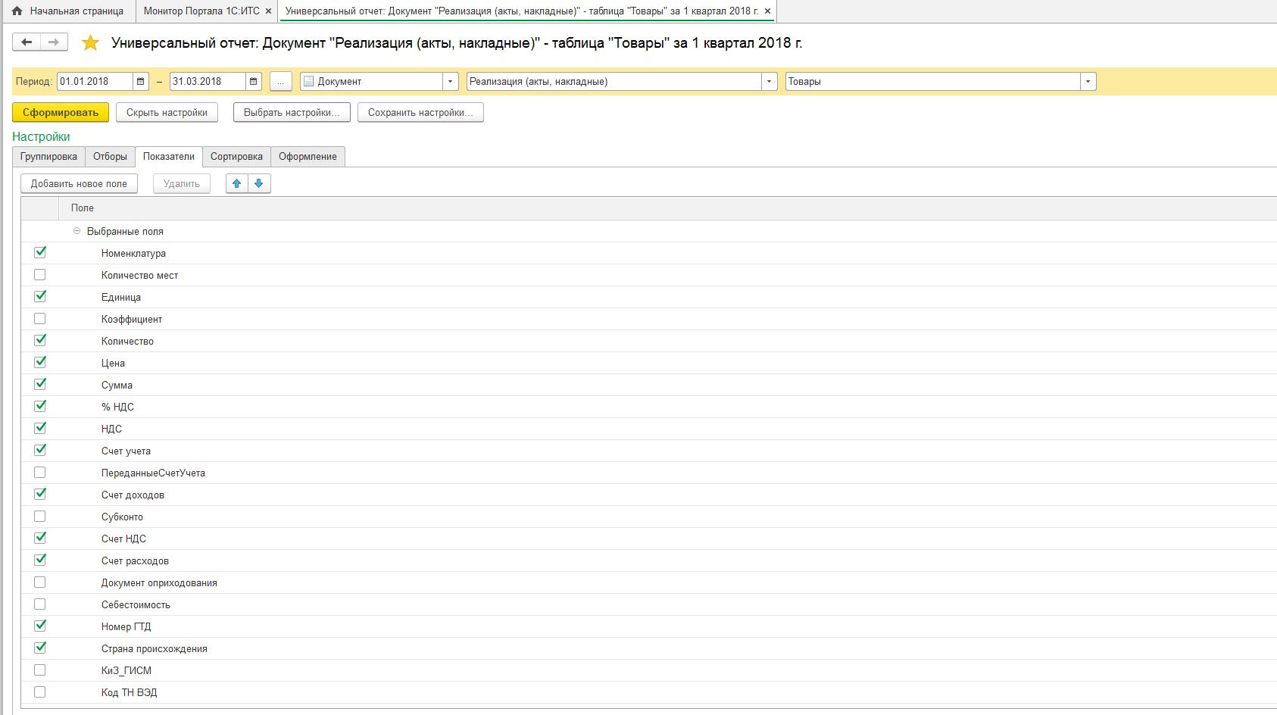Switch to the Группировка tab
1277x715 pixels.
pyautogui.click(x=48, y=157)
